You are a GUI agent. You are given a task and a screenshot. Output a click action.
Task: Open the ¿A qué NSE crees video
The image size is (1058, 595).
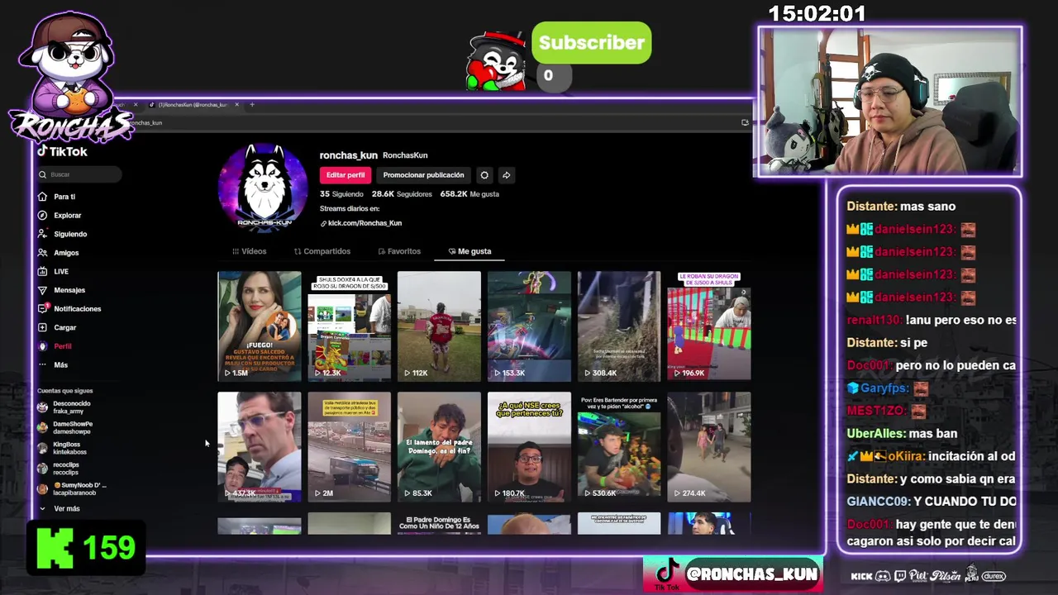coord(529,447)
